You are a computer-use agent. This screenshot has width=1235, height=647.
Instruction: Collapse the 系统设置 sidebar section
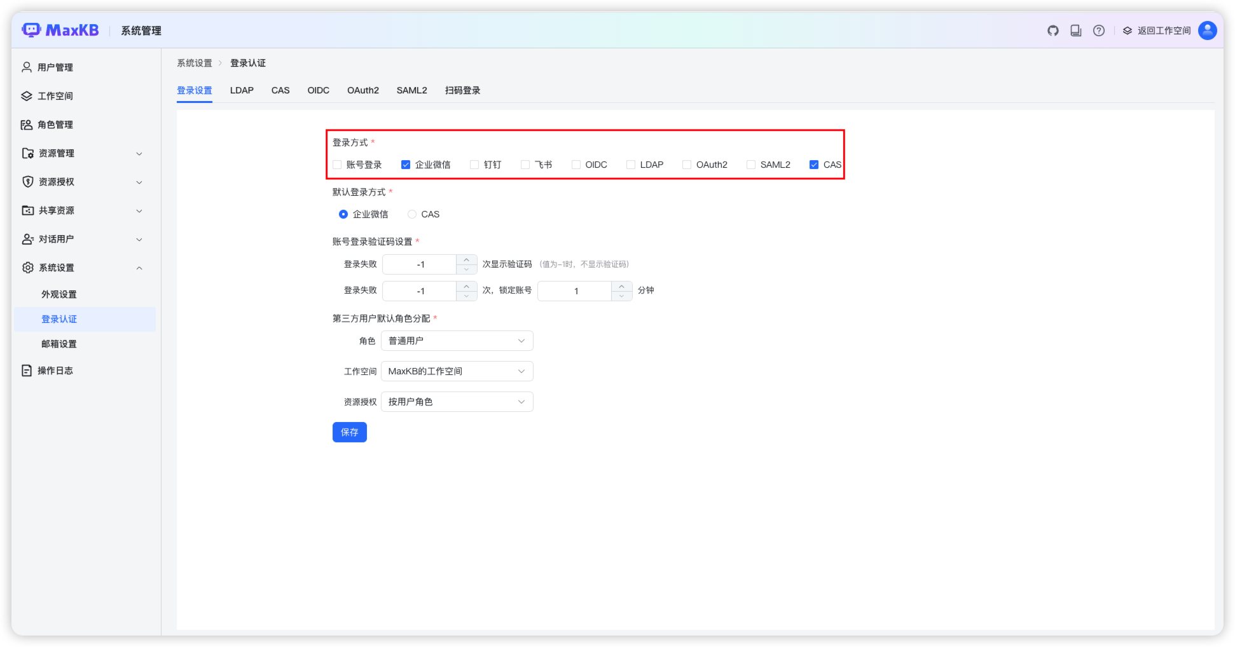139,268
